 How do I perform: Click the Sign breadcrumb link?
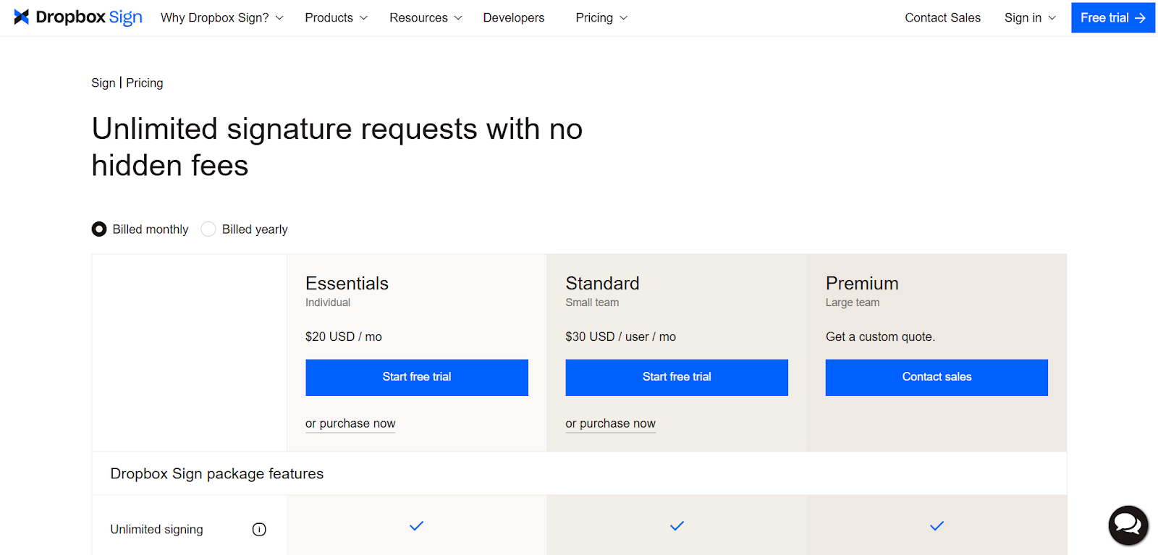coord(103,83)
